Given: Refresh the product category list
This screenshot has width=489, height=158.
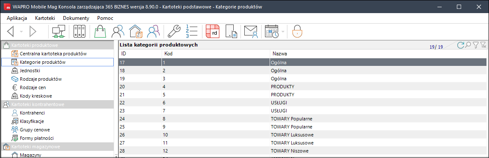Looking at the screenshot, I should pyautogui.click(x=461, y=45).
